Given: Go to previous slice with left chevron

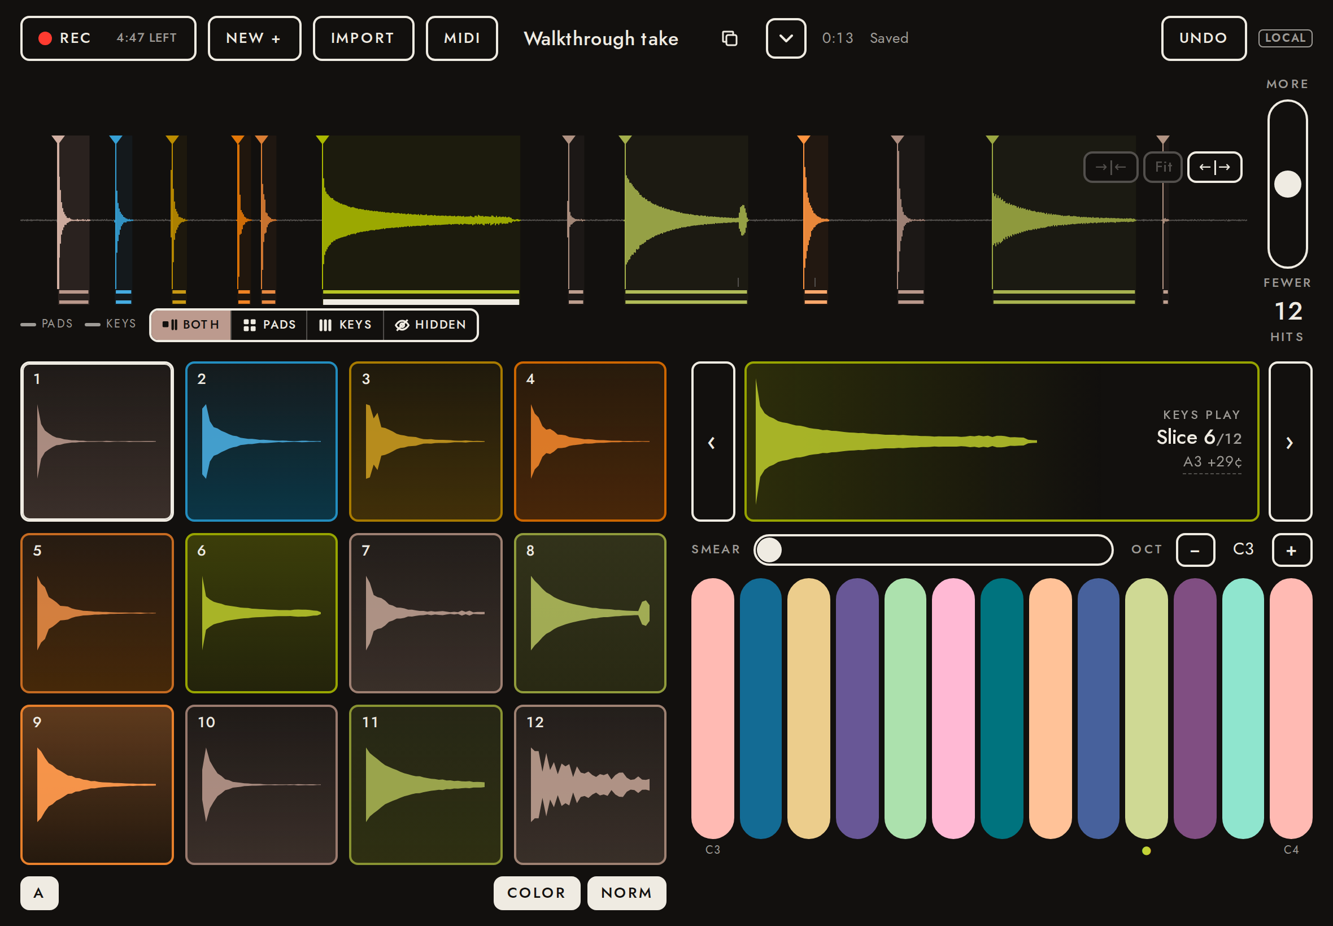Looking at the screenshot, I should pyautogui.click(x=713, y=442).
